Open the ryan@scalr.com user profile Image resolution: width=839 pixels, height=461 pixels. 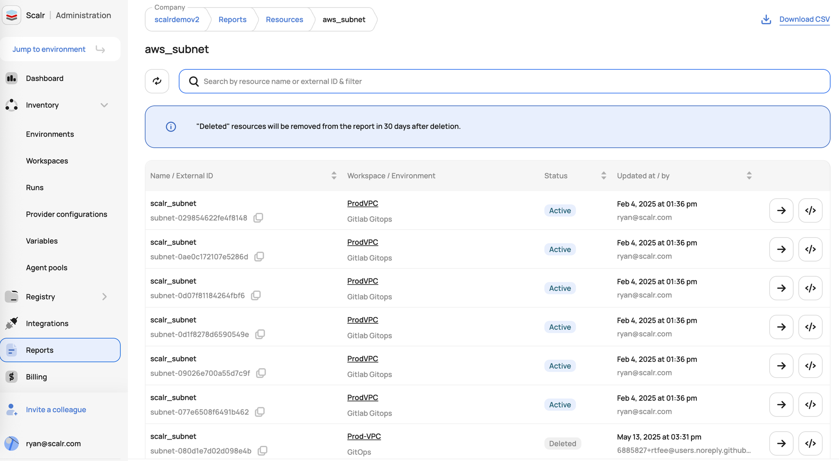pyautogui.click(x=53, y=443)
